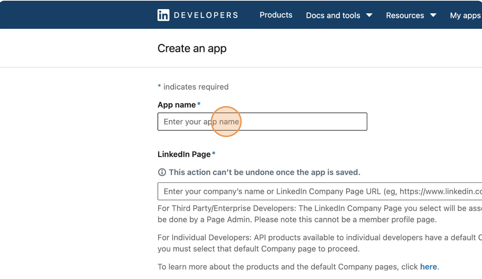This screenshot has width=482, height=279.
Task: Open the Docs and tools menu
Action: pos(333,15)
